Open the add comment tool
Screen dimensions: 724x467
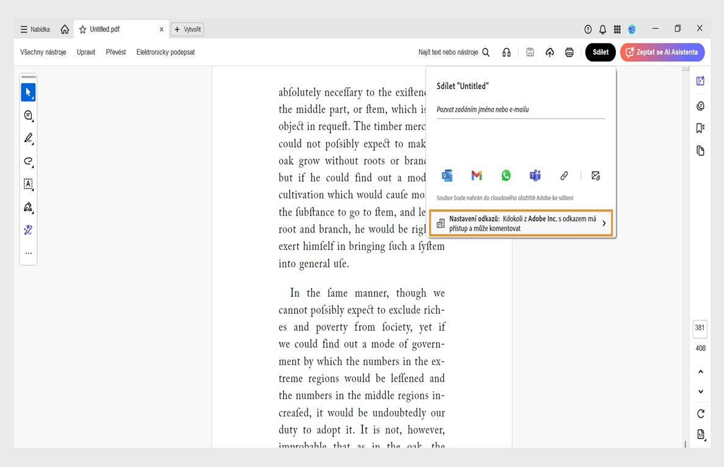(28, 115)
